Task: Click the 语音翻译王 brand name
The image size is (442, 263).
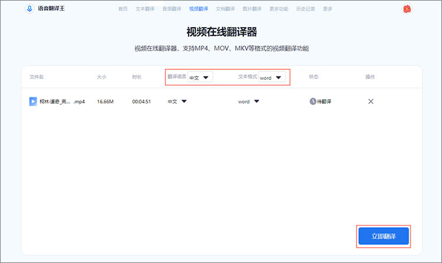Action: [x=51, y=8]
